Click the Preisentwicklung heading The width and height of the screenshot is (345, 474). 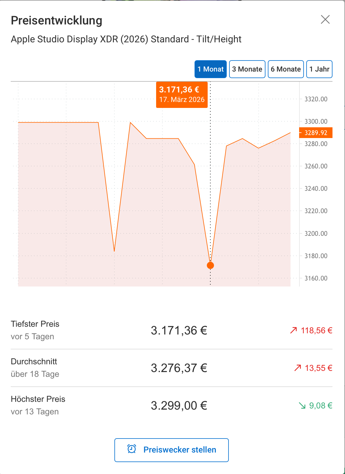coord(57,21)
